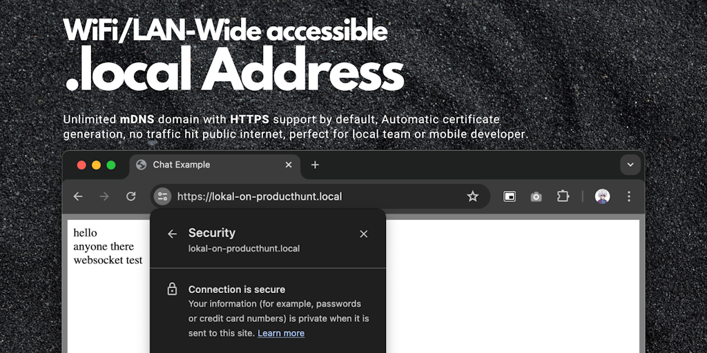Go back from the Security panel
The image size is (707, 353).
click(173, 234)
